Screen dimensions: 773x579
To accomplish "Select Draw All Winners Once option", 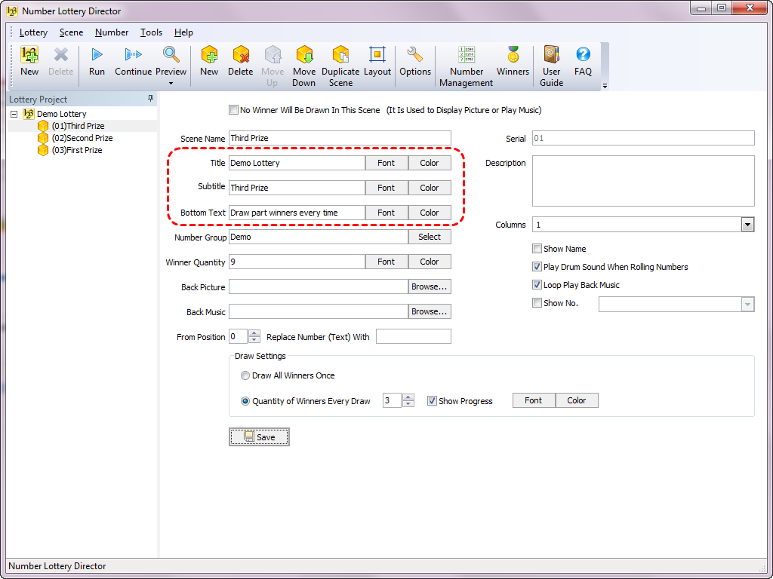I will pos(245,375).
